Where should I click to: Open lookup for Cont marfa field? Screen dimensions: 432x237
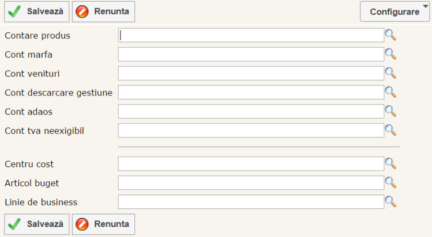point(391,54)
